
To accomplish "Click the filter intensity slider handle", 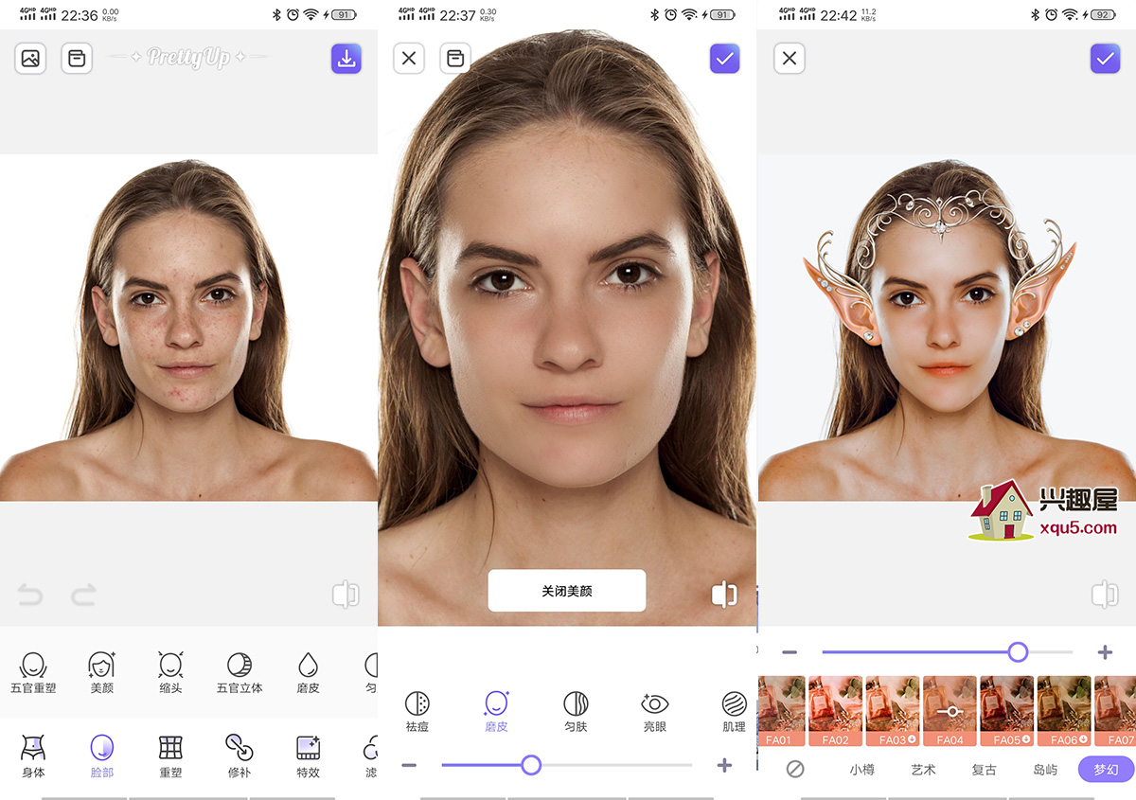I will pos(1018,652).
